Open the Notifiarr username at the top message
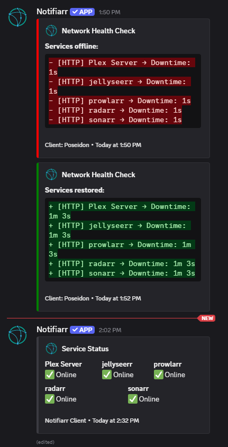 (x=52, y=12)
